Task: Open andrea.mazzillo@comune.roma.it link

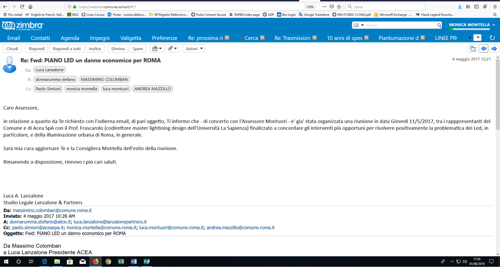Action: (240, 228)
